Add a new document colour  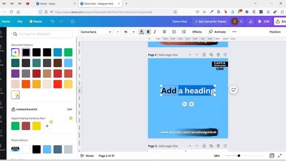point(15,52)
